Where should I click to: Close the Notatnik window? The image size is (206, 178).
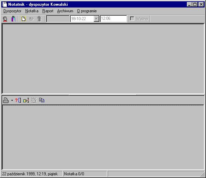(201, 4)
